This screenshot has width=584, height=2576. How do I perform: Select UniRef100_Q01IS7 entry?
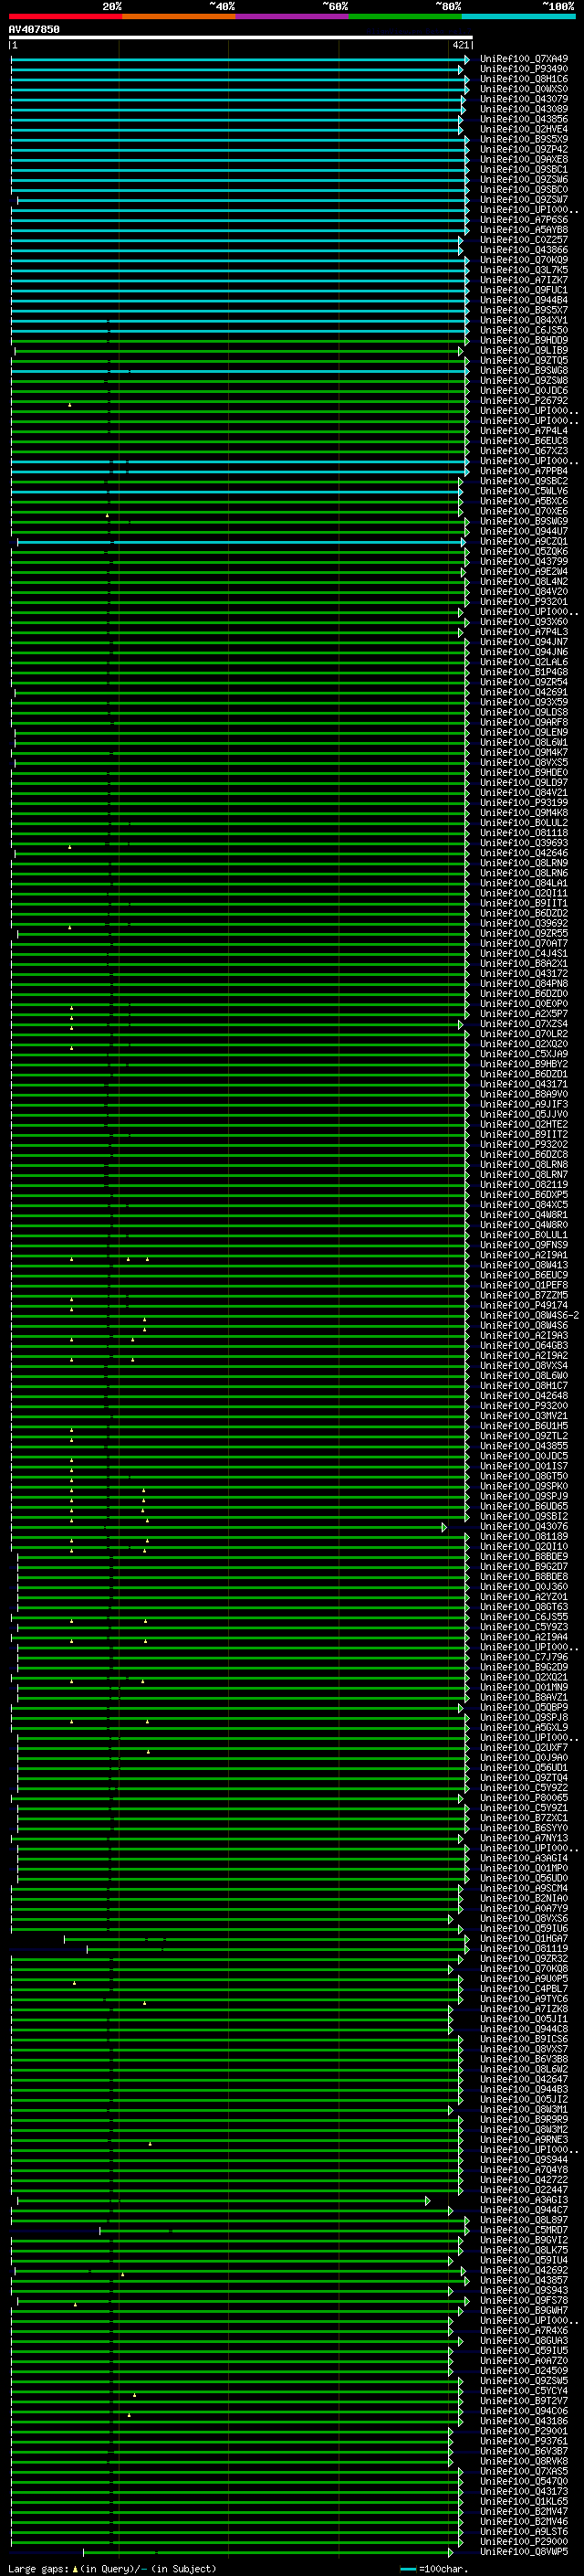click(524, 1466)
